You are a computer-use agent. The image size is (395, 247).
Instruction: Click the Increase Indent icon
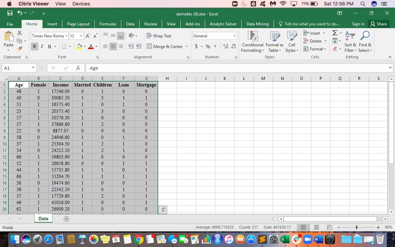pos(139,46)
